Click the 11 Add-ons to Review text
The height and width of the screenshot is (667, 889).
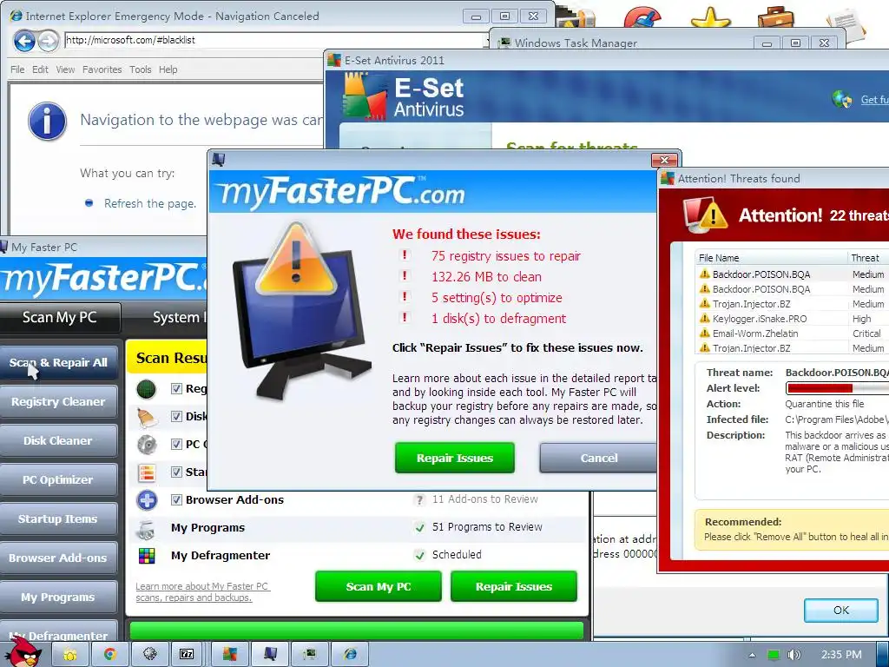(484, 499)
